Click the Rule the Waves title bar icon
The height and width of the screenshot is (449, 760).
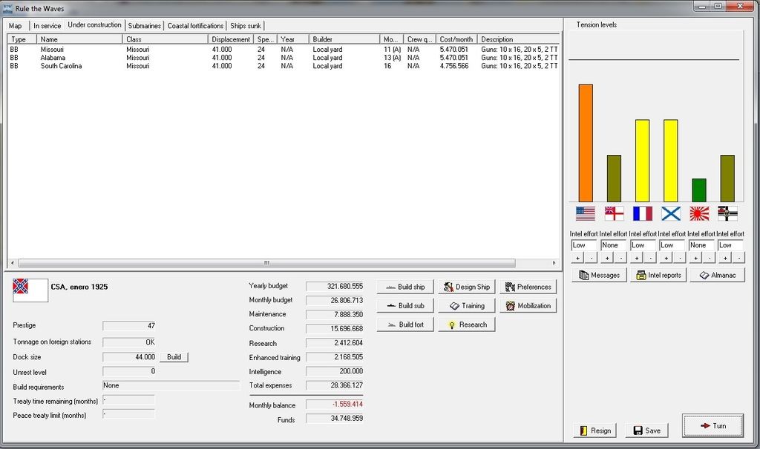(7, 8)
